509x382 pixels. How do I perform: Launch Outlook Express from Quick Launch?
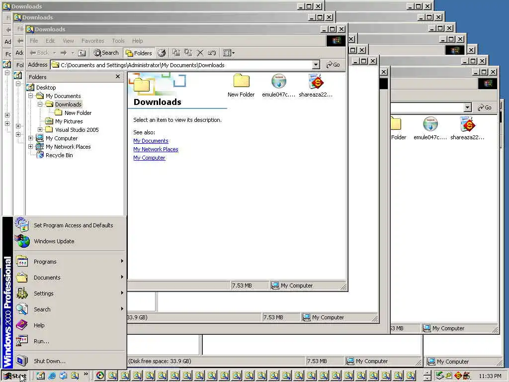point(63,376)
